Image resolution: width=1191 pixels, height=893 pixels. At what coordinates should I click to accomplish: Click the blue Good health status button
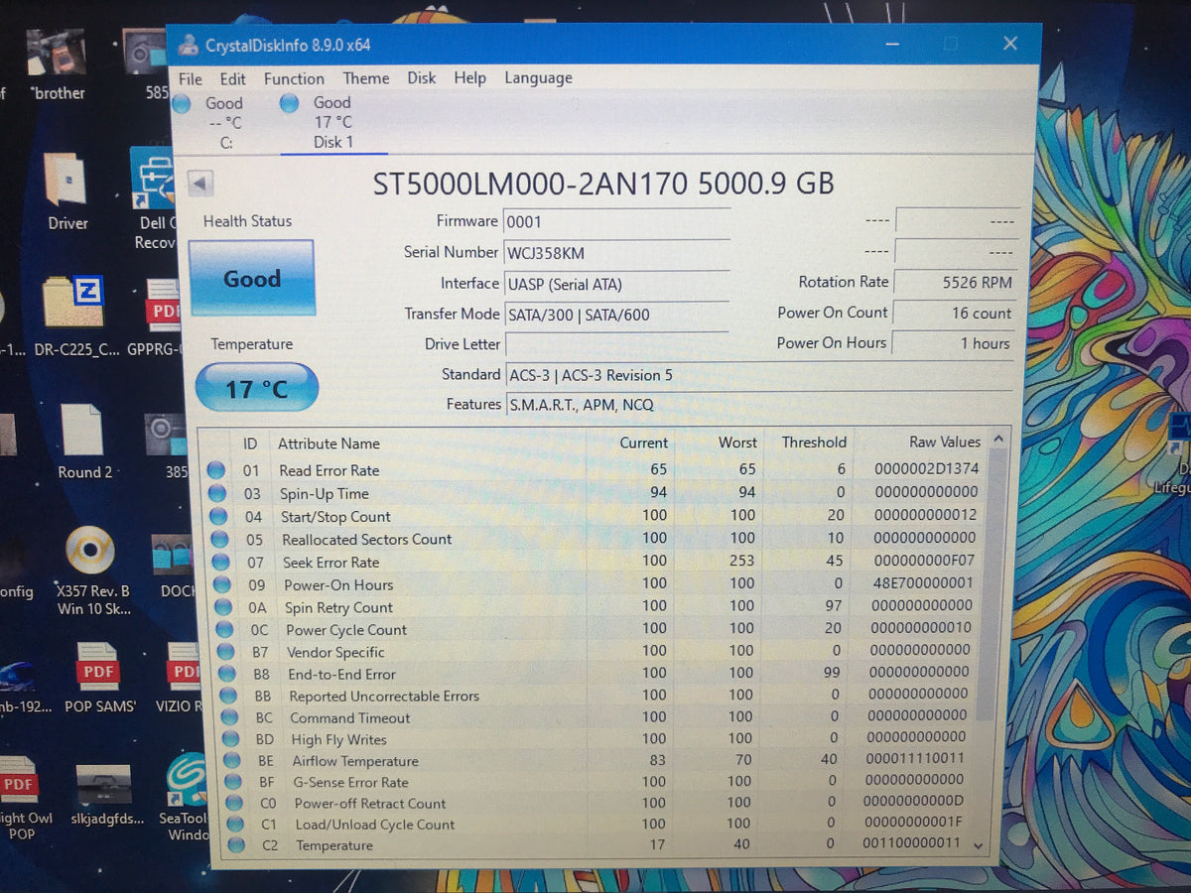[252, 279]
